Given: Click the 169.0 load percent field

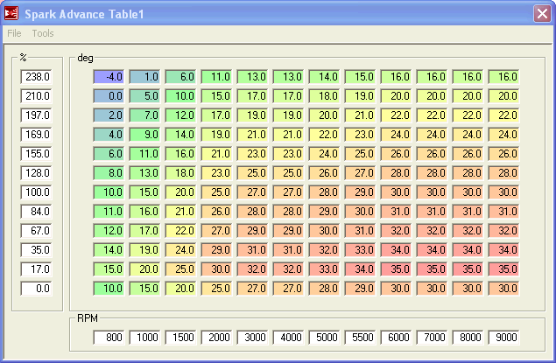Looking at the screenshot, I should [37, 135].
